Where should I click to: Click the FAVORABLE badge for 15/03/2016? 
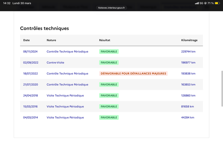(x=109, y=107)
